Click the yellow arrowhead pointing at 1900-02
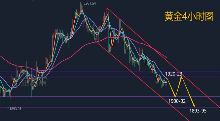220x121 pixels. (175, 96)
